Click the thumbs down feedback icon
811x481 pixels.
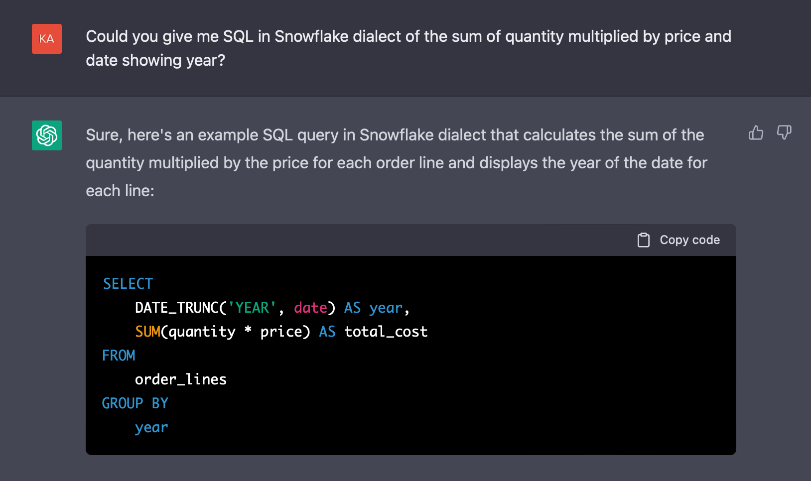(x=784, y=132)
